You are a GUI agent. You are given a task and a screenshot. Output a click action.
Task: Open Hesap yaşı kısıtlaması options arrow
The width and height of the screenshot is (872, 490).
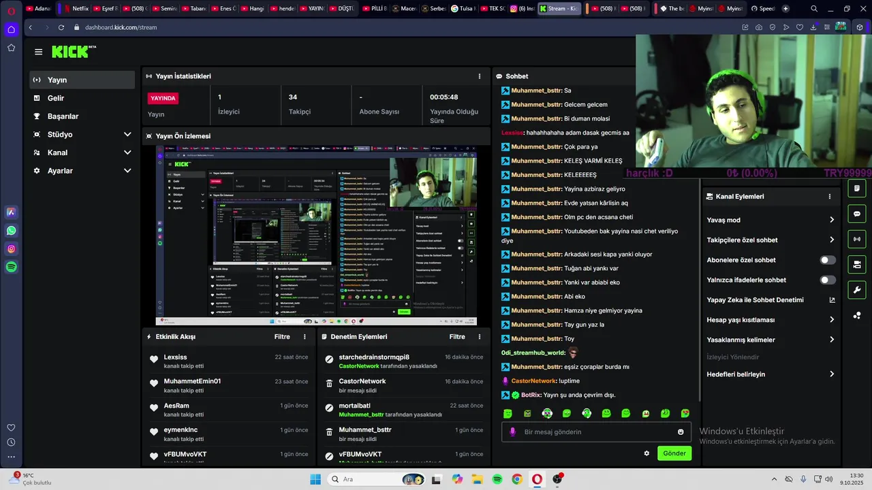pos(832,320)
